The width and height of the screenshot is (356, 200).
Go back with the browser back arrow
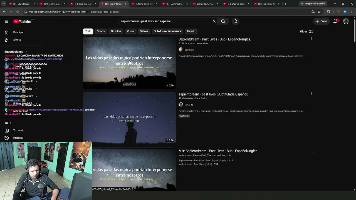point(4,12)
